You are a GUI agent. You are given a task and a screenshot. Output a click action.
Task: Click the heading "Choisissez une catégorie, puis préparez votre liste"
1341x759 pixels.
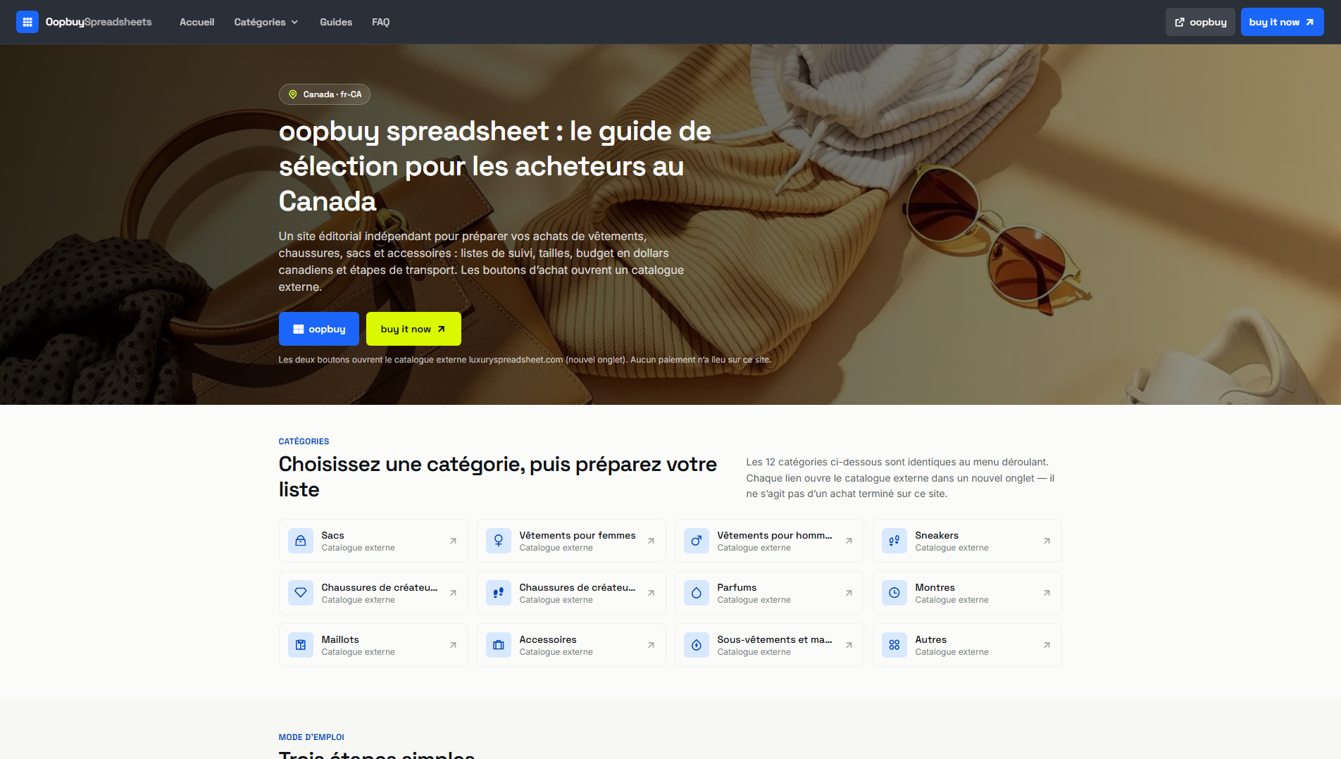tap(498, 477)
